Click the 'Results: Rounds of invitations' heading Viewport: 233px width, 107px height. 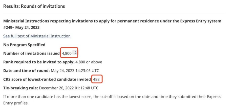point(34,6)
